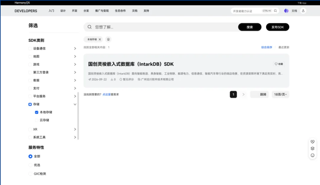Click the next page arrow
320x185 pixels.
click(243, 94)
